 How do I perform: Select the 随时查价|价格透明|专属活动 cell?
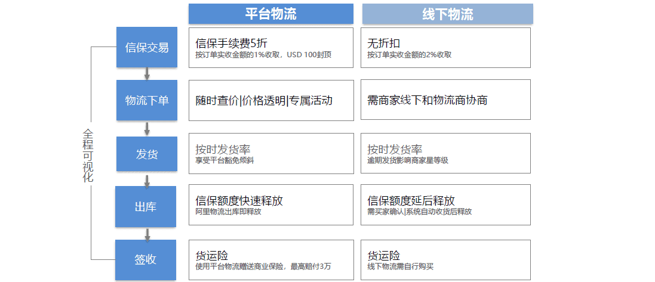pos(270,100)
